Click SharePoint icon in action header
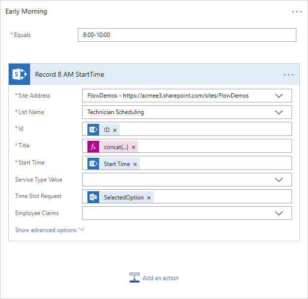This screenshot has height=299, width=308. pos(19,74)
